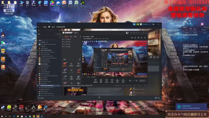The image size is (209, 118).
Task: Select Counter-Strike: Global Offensive in the library
Action: 49,58
